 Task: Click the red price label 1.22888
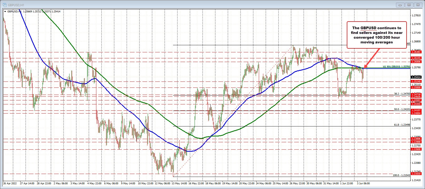416,142
